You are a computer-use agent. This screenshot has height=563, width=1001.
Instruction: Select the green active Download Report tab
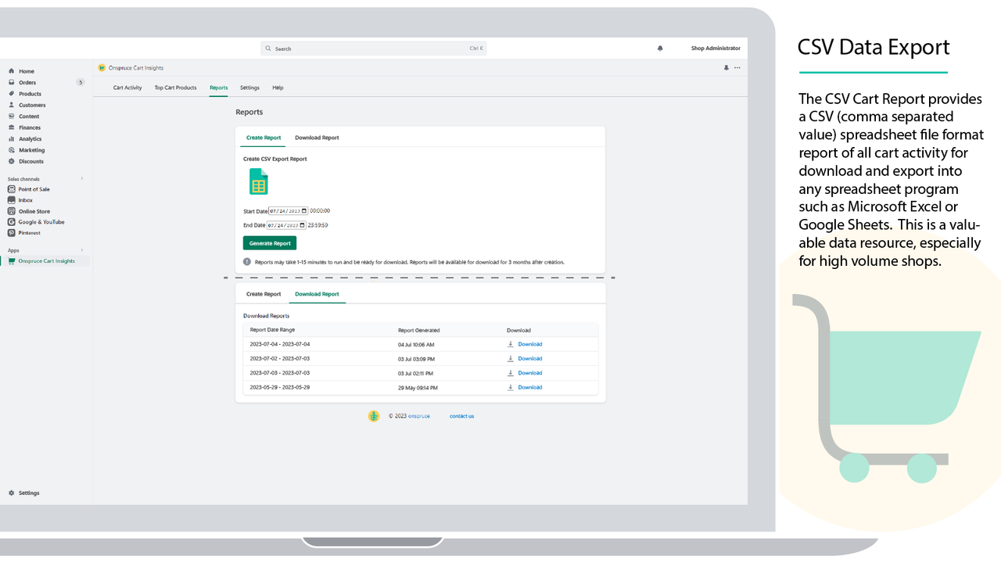[317, 294]
